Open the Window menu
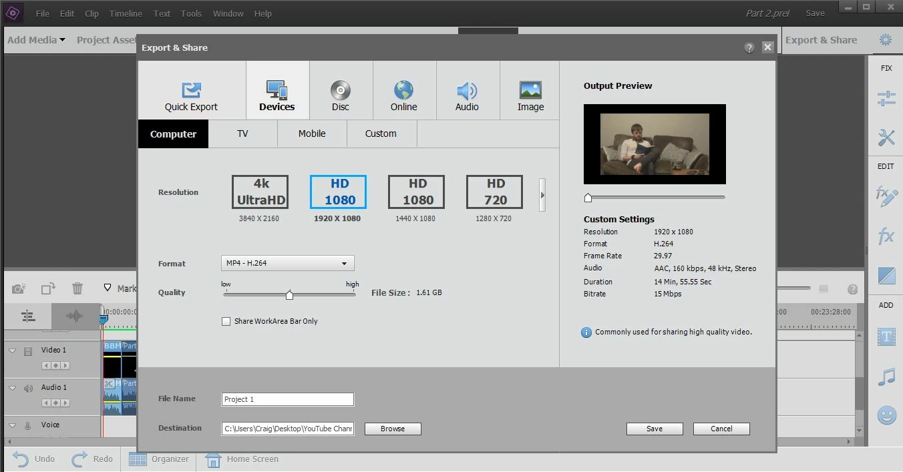This screenshot has width=903, height=472. tap(228, 13)
